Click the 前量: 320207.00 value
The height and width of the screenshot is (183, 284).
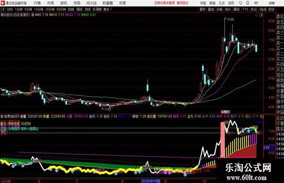tap(31, 116)
